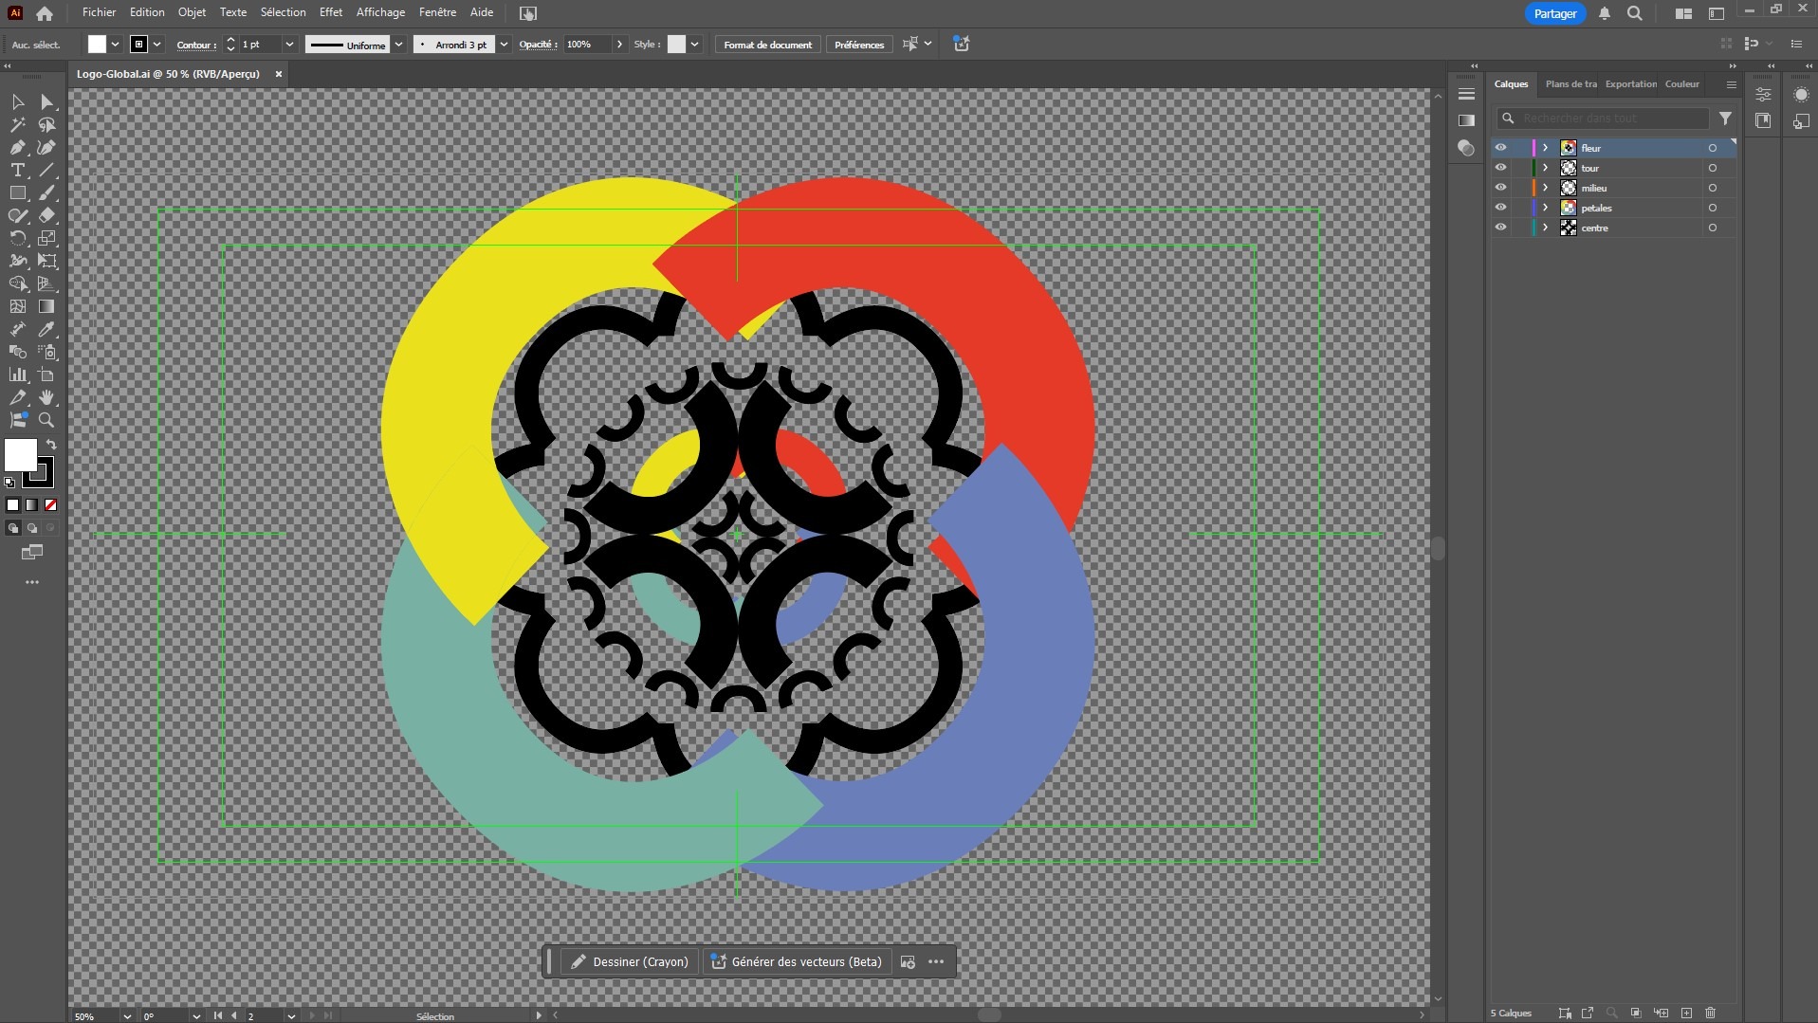This screenshot has width=1818, height=1023.
Task: Click the Partager button
Action: click(1554, 13)
